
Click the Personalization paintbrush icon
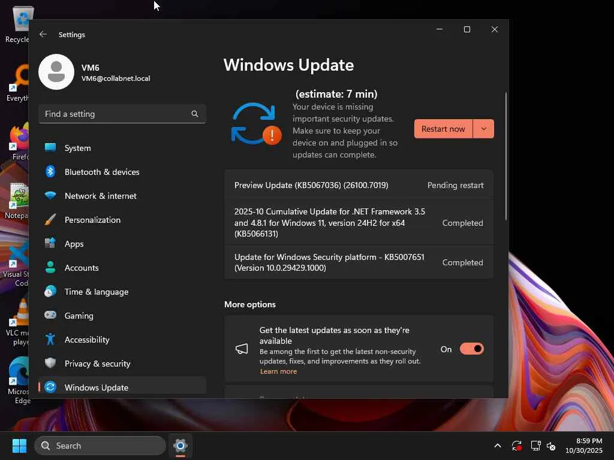[x=50, y=219]
